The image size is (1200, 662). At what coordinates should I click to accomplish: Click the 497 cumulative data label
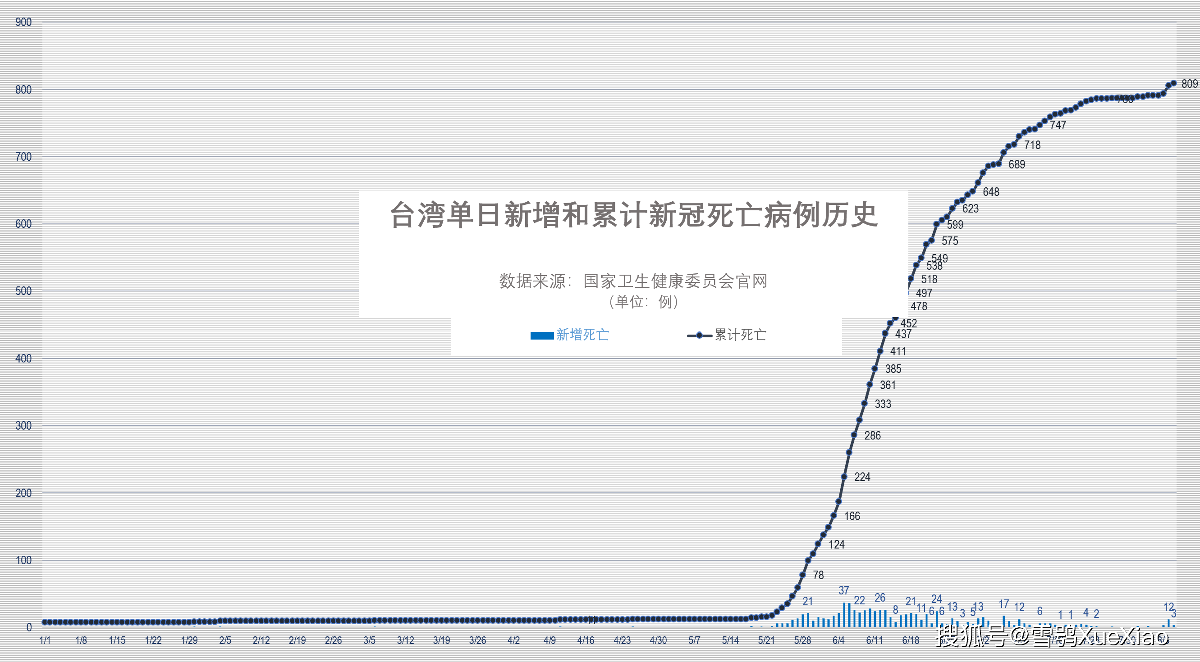924,294
